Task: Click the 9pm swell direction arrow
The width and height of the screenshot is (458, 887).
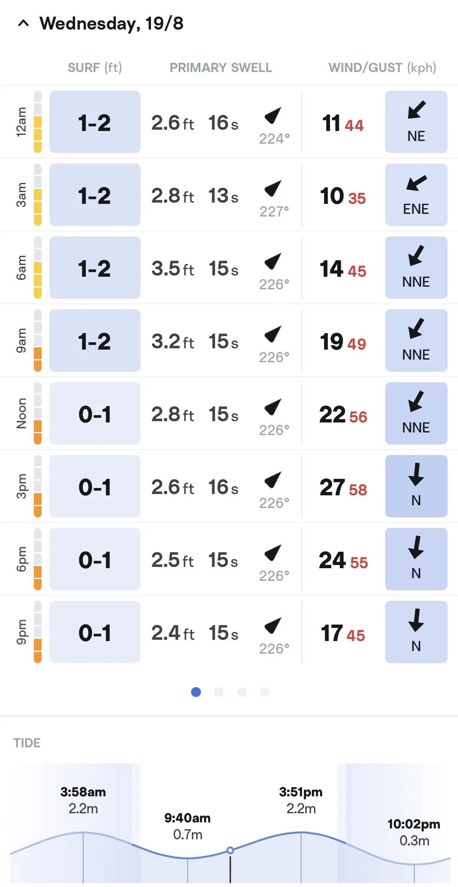Action: [x=273, y=625]
